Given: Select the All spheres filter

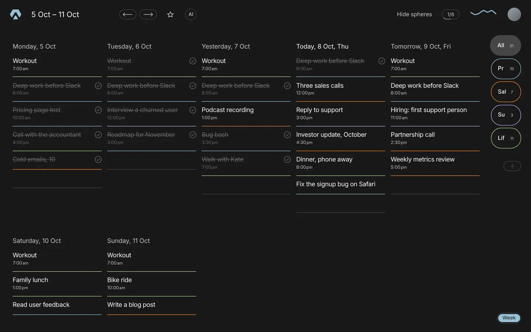Looking at the screenshot, I should (x=506, y=45).
